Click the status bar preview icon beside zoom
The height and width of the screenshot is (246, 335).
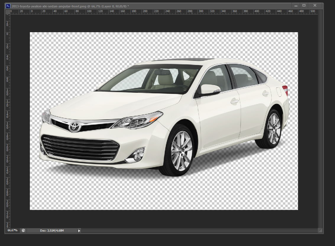(23, 230)
